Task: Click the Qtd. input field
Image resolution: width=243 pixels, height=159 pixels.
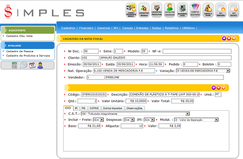Action: click(87, 101)
